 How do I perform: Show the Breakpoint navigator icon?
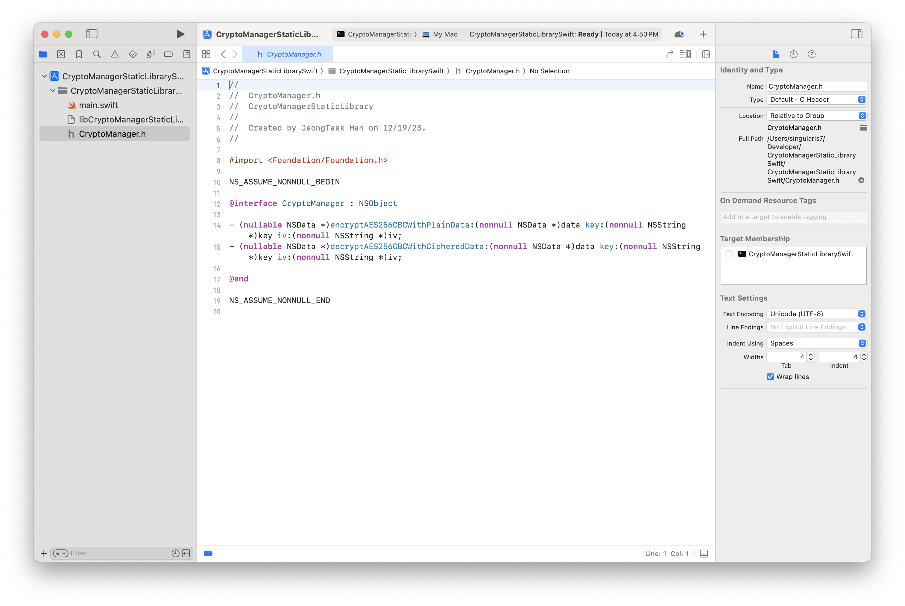168,54
